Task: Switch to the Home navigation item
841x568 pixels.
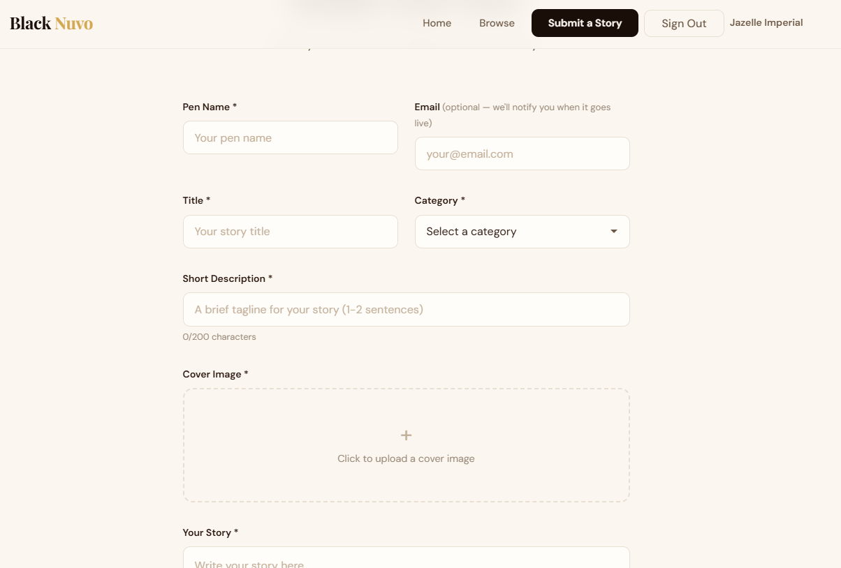Action: 437,23
